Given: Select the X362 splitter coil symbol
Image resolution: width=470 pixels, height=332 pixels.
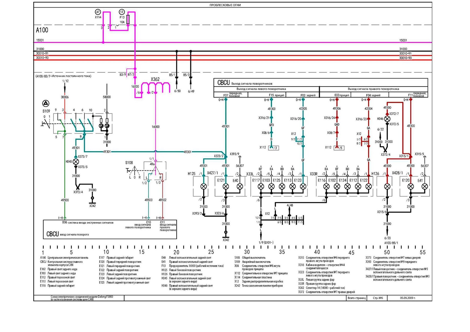Looking at the screenshot, I should pos(155,87).
